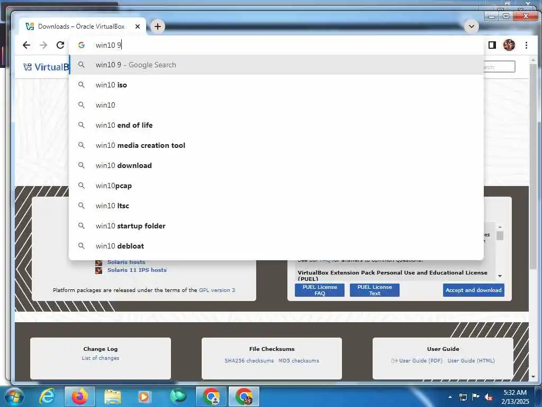Screen dimensions: 542x407
Task: Click into the address bar text 'win10 9'
Action: tap(109, 45)
